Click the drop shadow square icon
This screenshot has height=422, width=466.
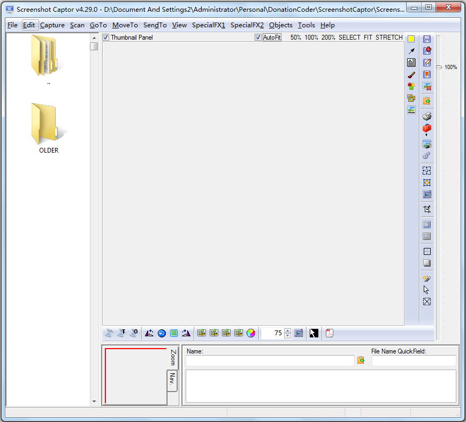pyautogui.click(x=427, y=263)
